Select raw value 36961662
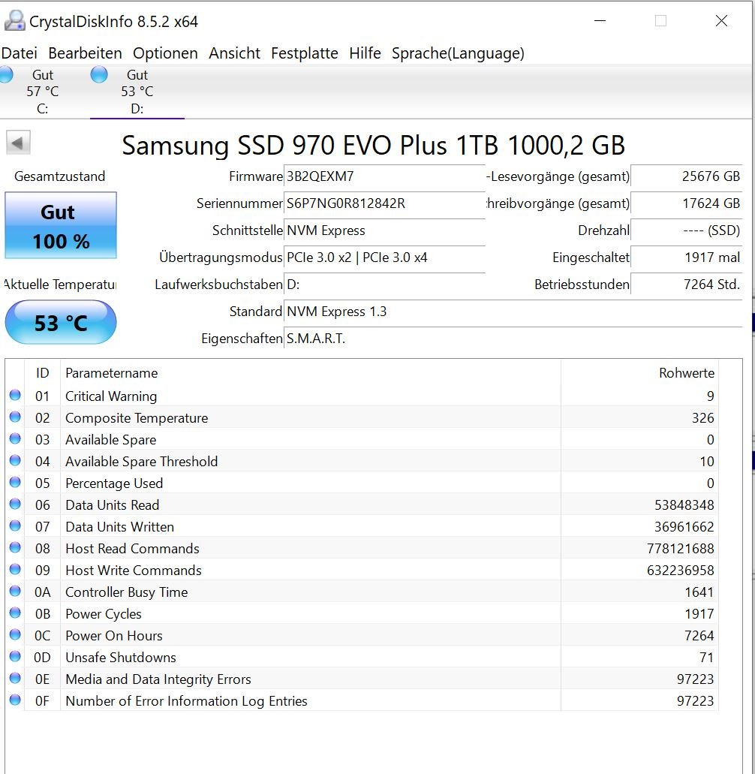The height and width of the screenshot is (774, 755). click(x=684, y=527)
